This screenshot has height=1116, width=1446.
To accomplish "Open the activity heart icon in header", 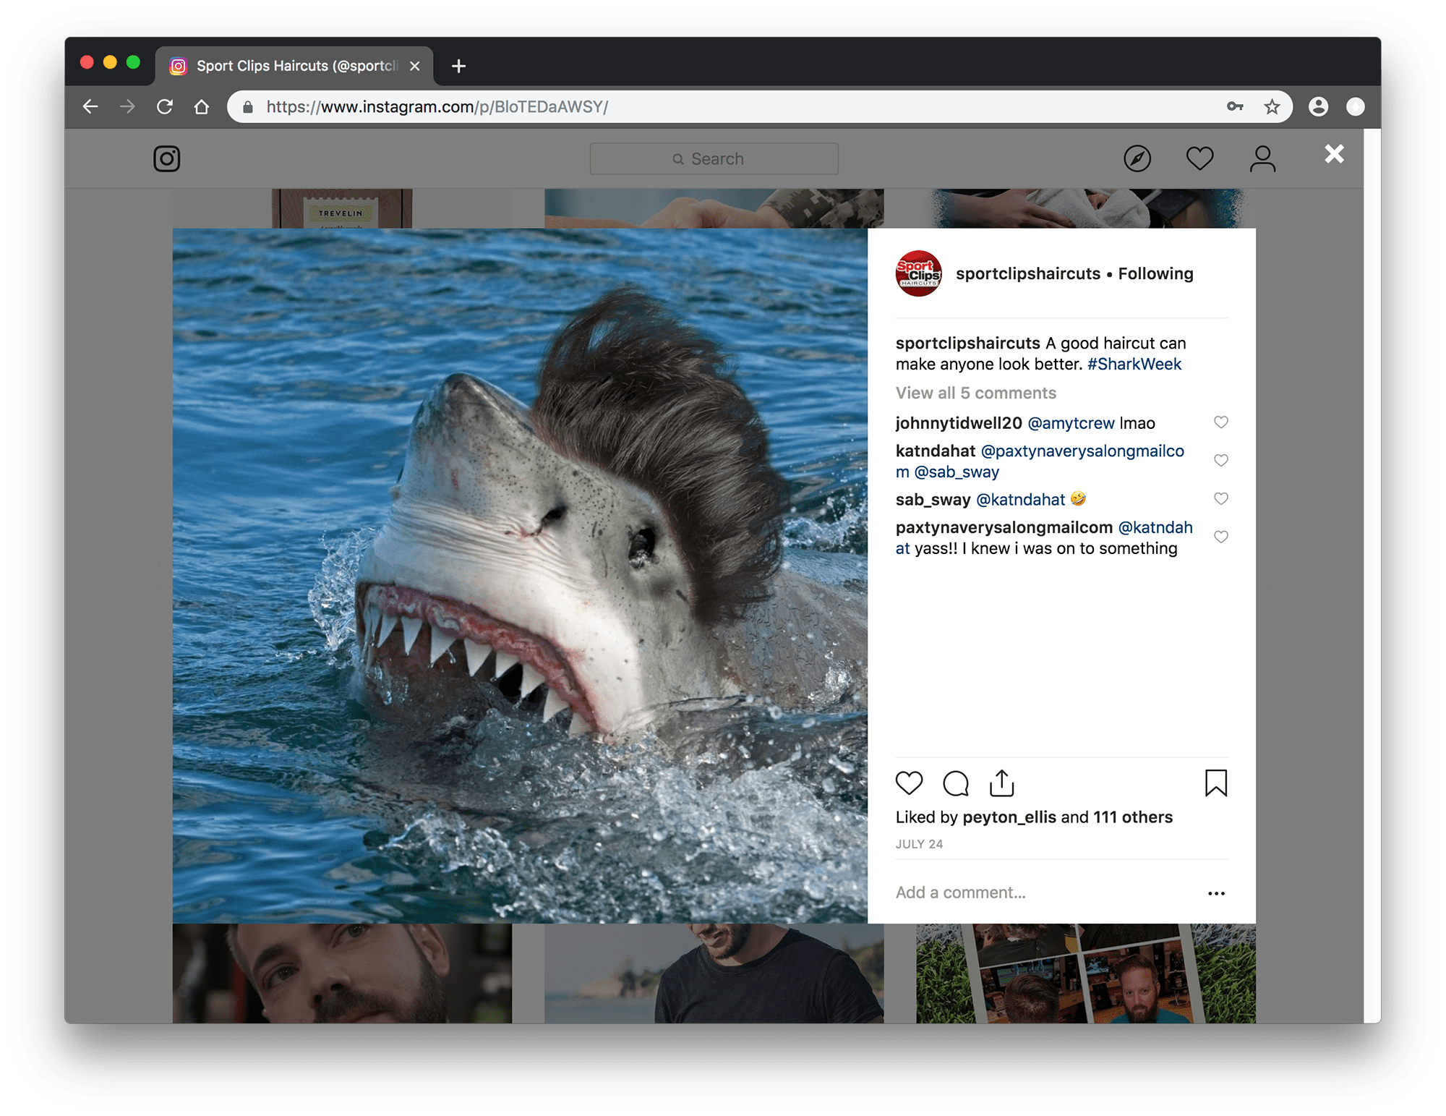I will click(x=1199, y=158).
